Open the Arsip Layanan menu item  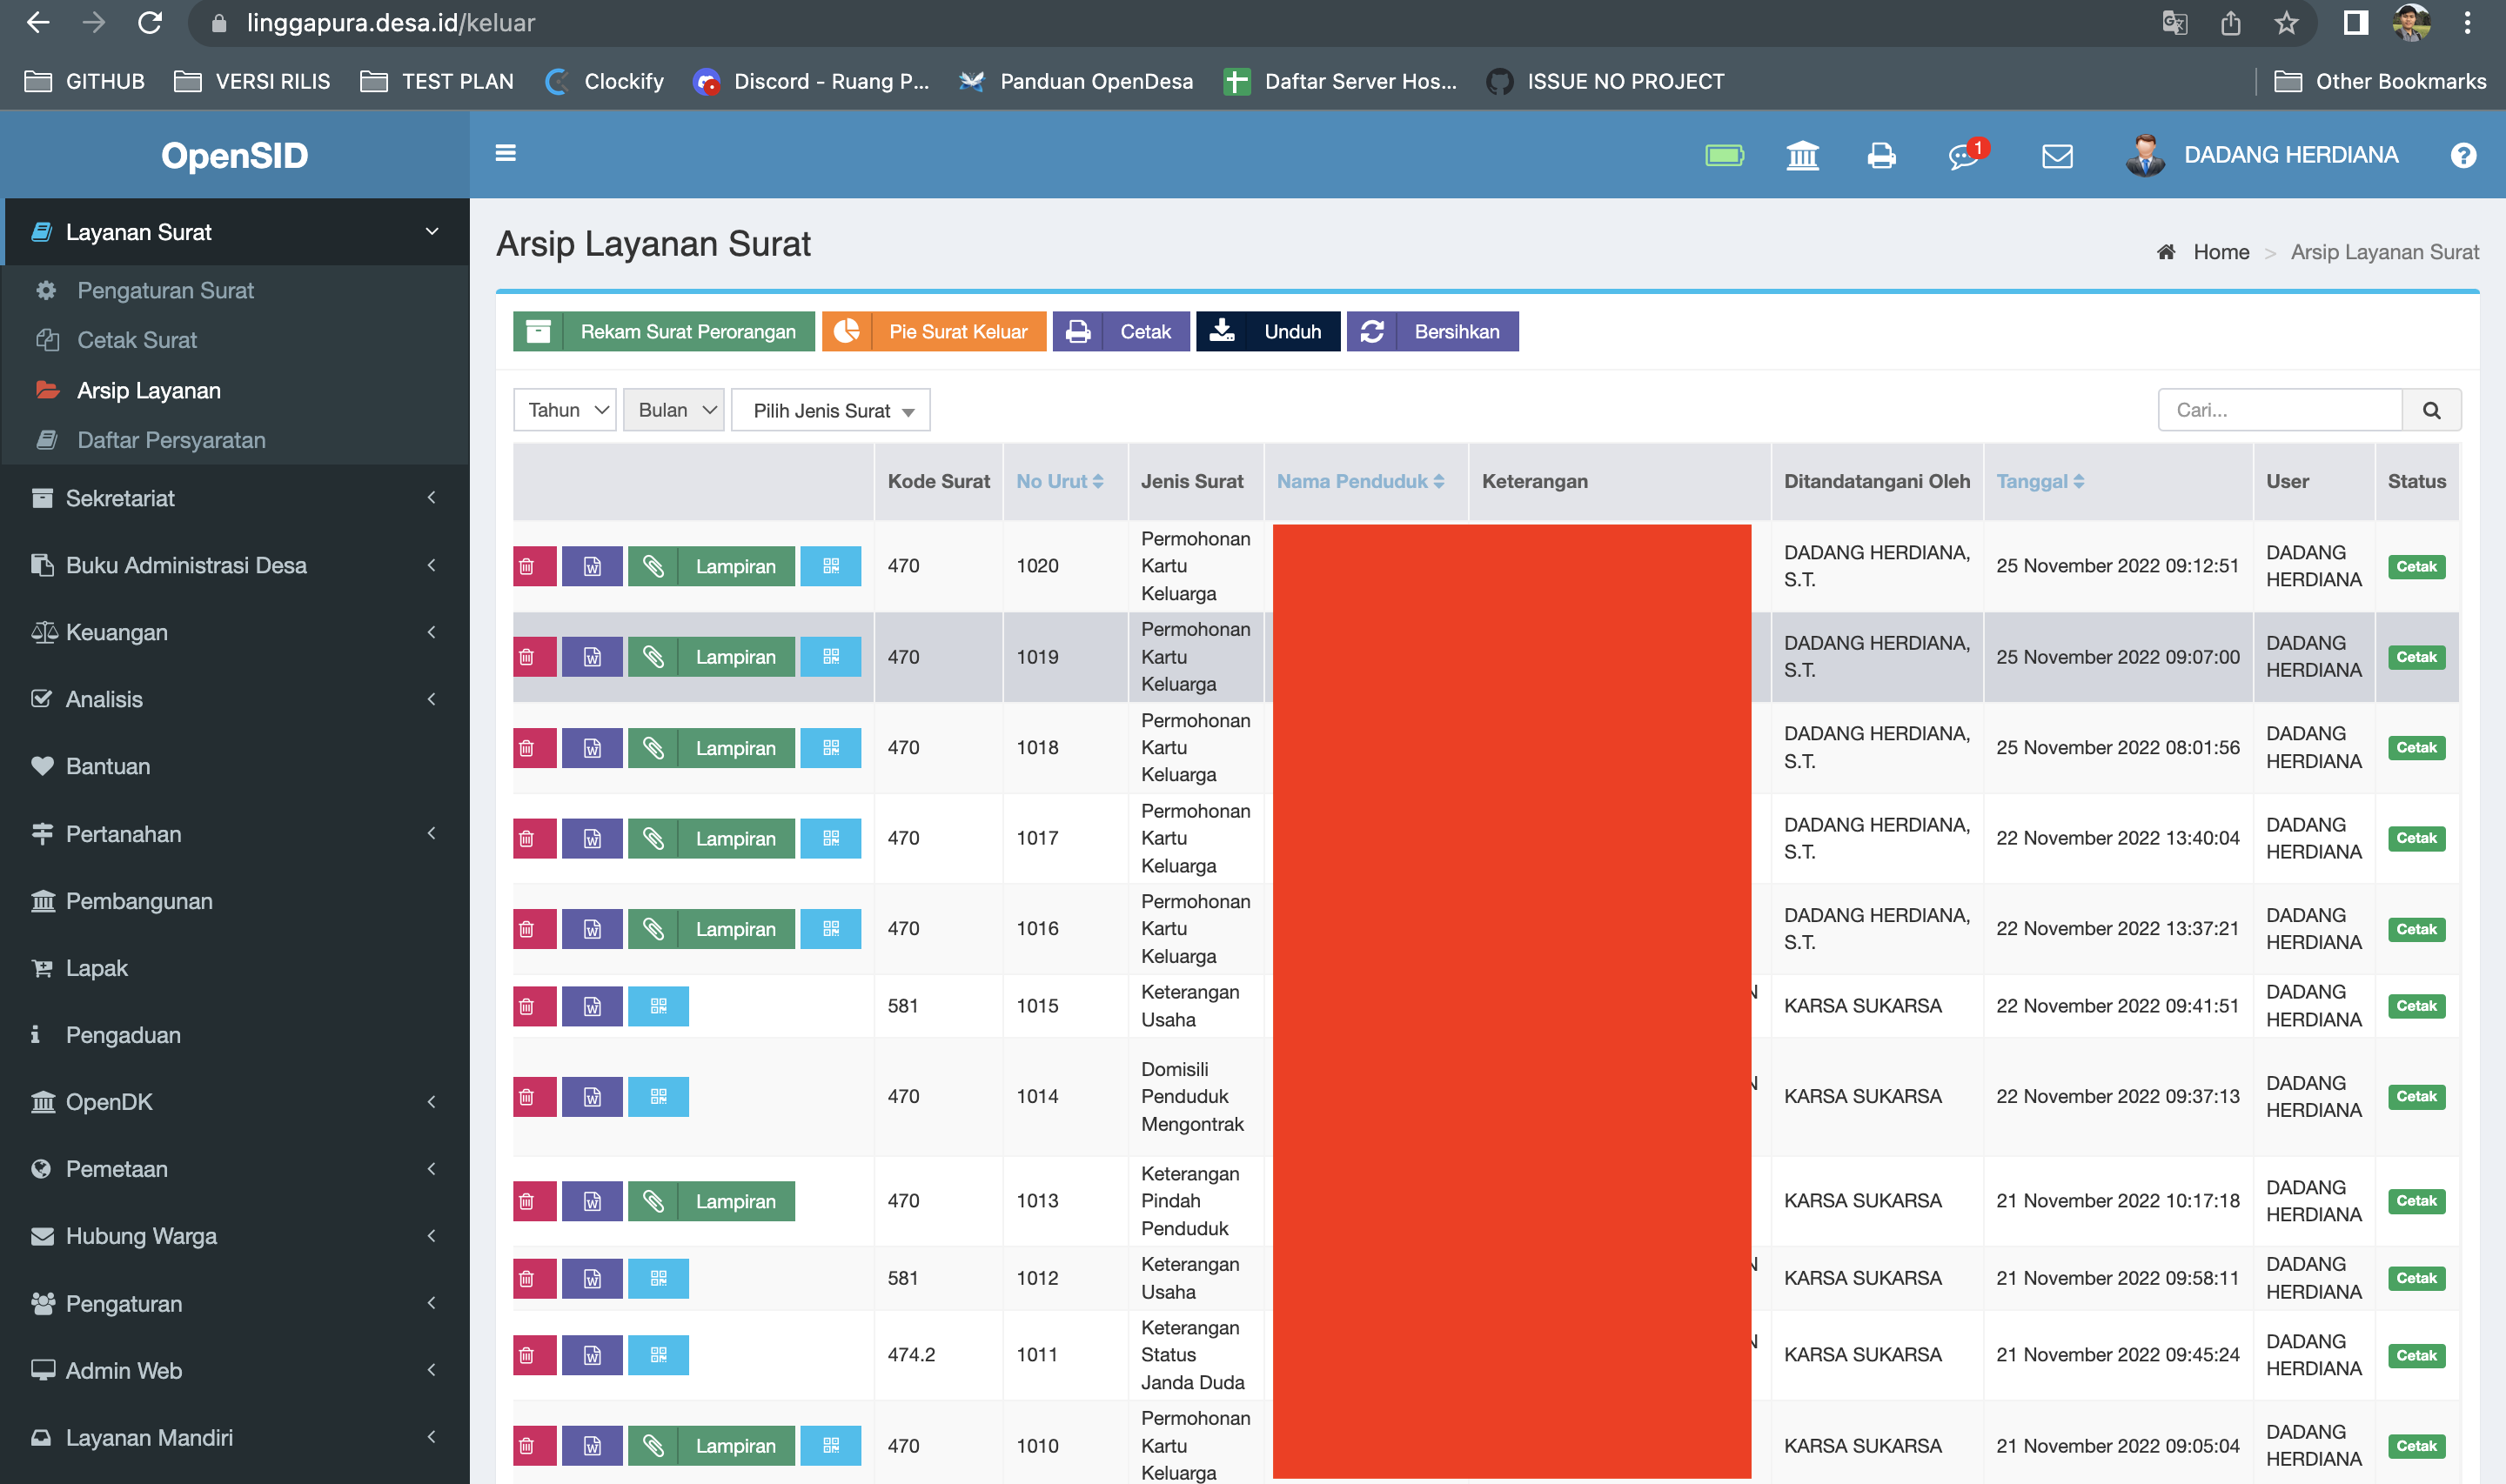pyautogui.click(x=149, y=390)
